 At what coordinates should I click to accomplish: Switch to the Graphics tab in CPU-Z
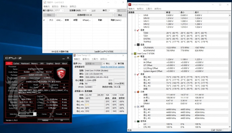pos(50,63)
